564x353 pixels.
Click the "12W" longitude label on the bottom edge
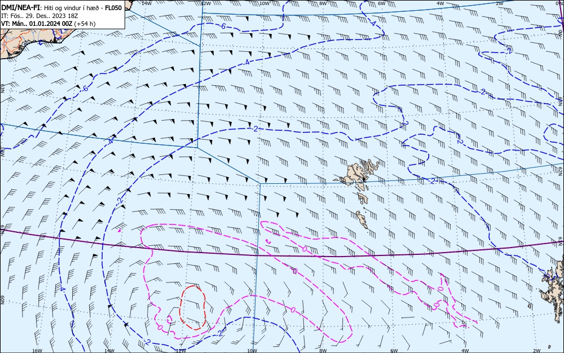(181, 351)
